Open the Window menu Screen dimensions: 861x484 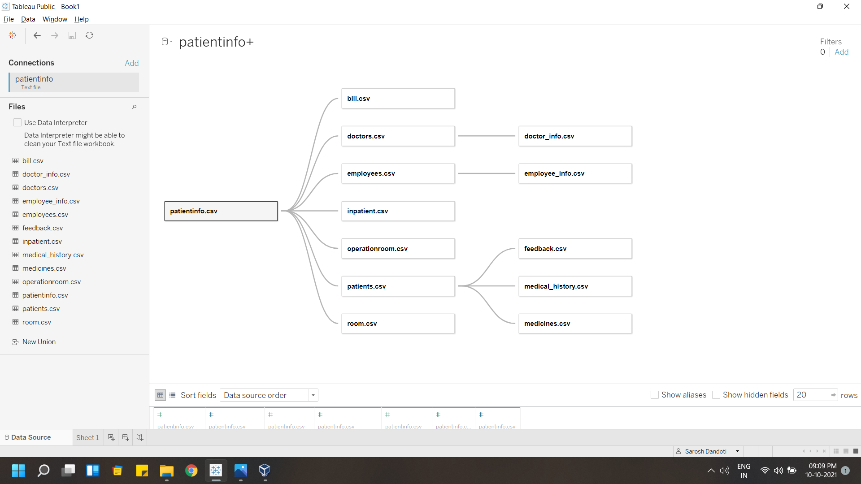click(55, 19)
